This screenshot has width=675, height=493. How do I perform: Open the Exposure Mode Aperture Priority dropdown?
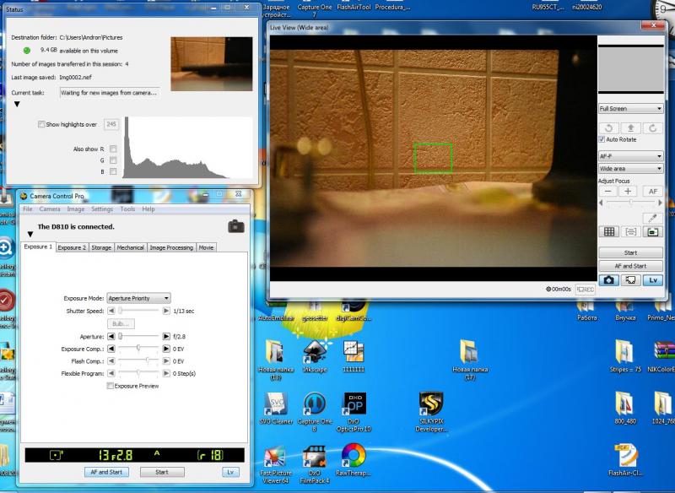tap(138, 298)
